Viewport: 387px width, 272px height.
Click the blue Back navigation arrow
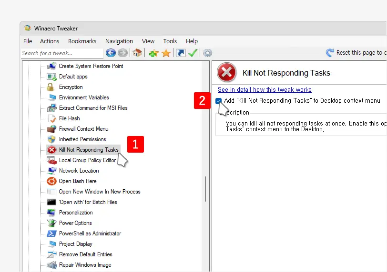pos(111,53)
